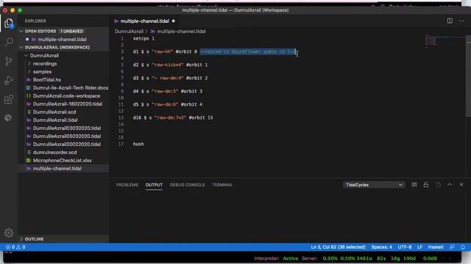Clear the output panel list icon

(414, 185)
